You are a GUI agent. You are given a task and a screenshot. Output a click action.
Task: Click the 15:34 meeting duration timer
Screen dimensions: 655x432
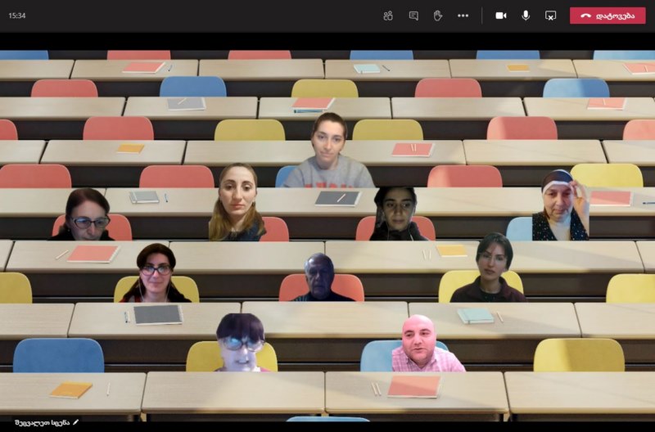pos(17,16)
